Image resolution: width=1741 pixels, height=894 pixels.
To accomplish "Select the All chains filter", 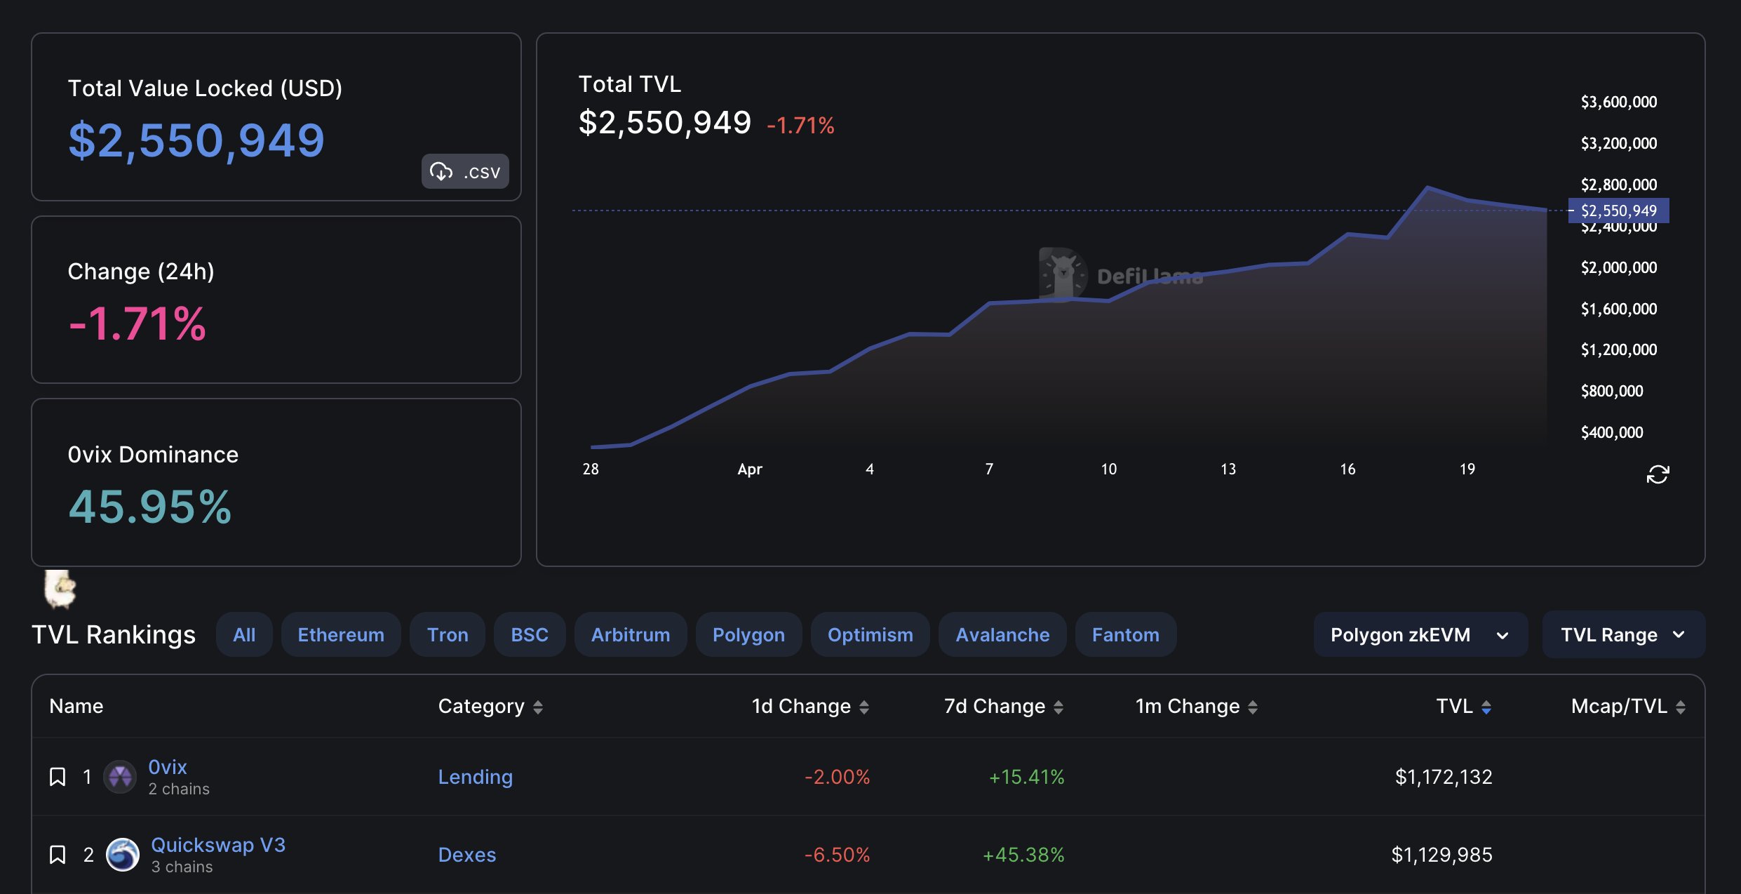I will [244, 634].
